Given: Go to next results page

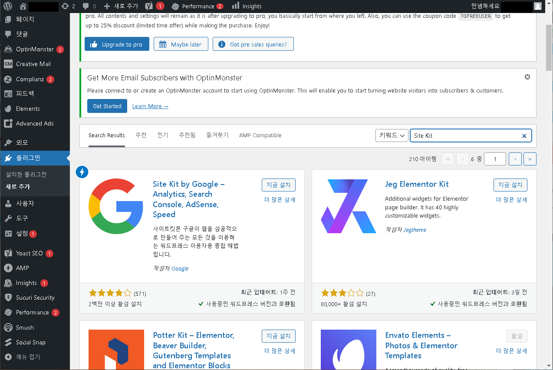Looking at the screenshot, I should tap(515, 159).
